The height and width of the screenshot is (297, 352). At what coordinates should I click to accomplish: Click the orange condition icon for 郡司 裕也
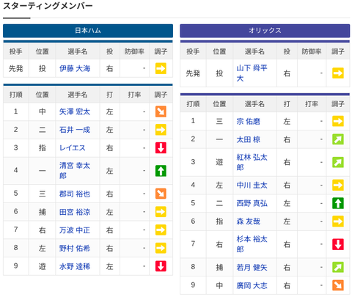[161, 194]
